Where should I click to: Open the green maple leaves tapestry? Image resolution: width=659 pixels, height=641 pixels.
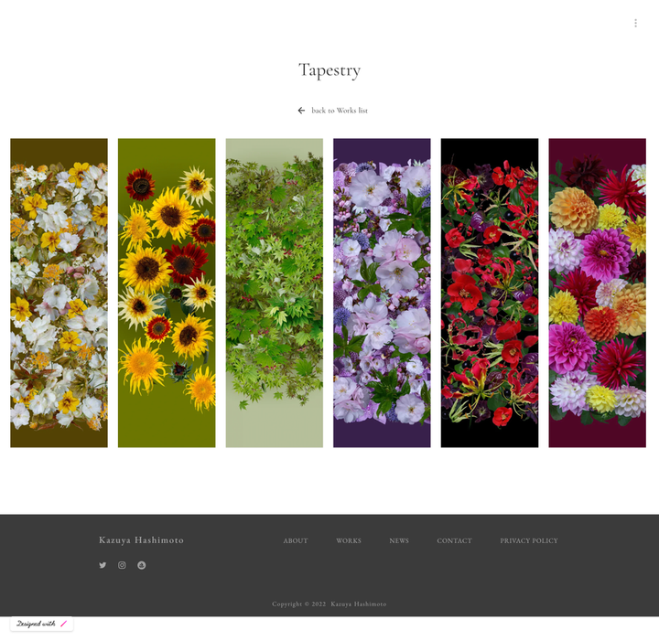point(274,293)
